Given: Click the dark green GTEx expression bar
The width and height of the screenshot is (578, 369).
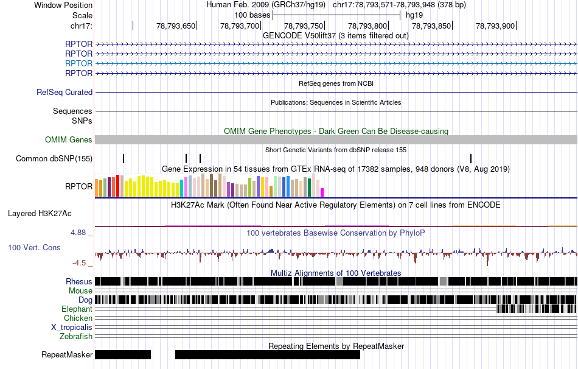Looking at the screenshot, I should (x=310, y=188).
